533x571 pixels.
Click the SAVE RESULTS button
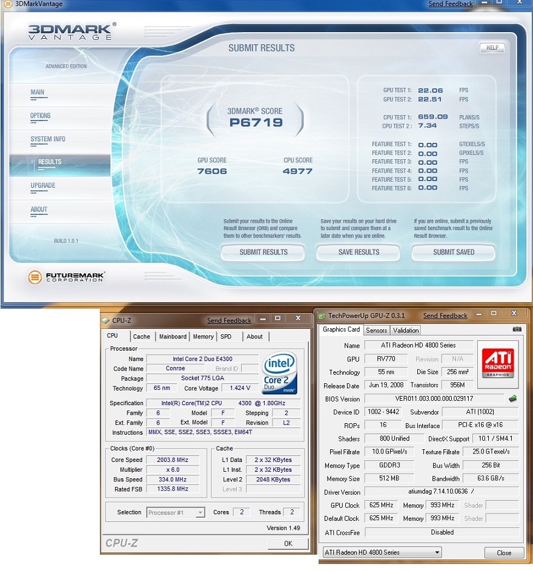[x=359, y=252]
